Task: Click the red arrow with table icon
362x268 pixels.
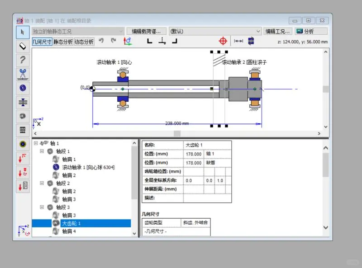Action: [23, 186]
